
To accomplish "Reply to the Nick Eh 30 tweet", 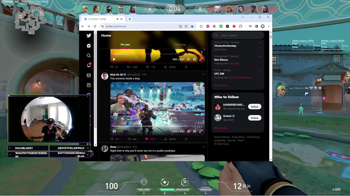I will (x=112, y=139).
